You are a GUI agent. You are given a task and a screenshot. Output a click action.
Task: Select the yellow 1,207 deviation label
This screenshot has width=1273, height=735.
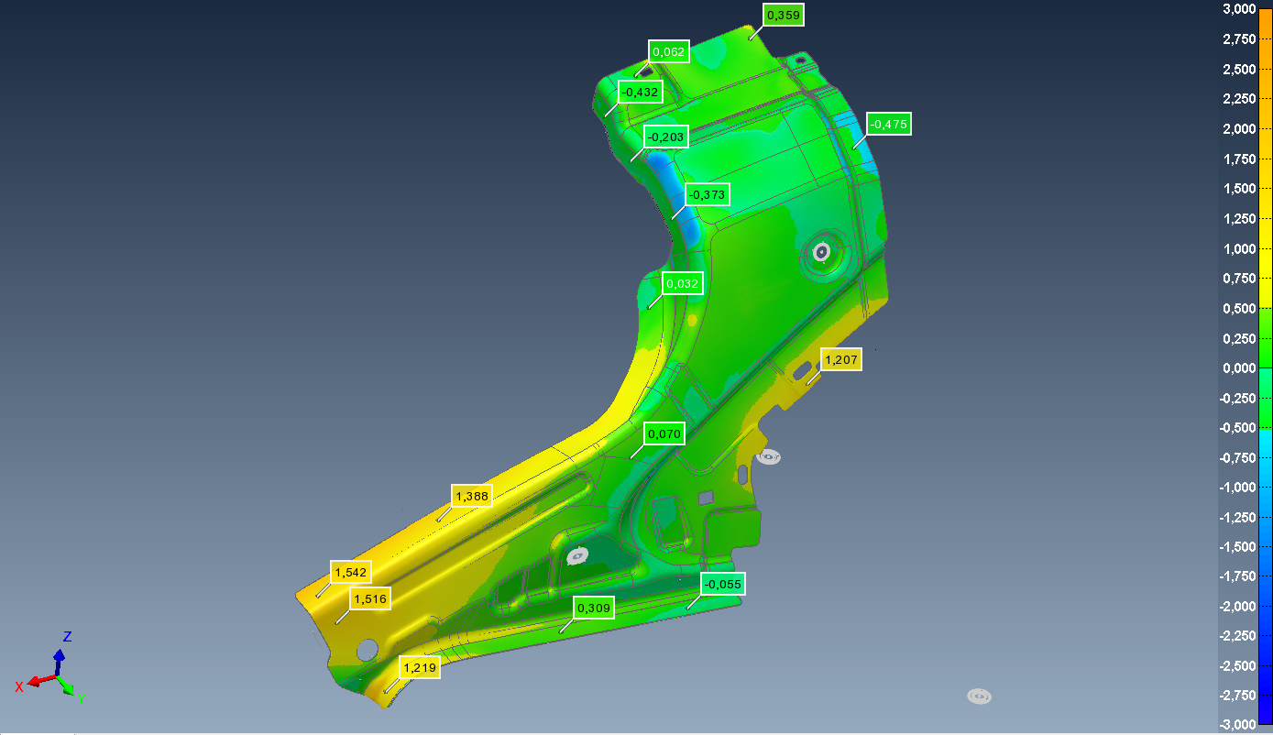tap(840, 360)
